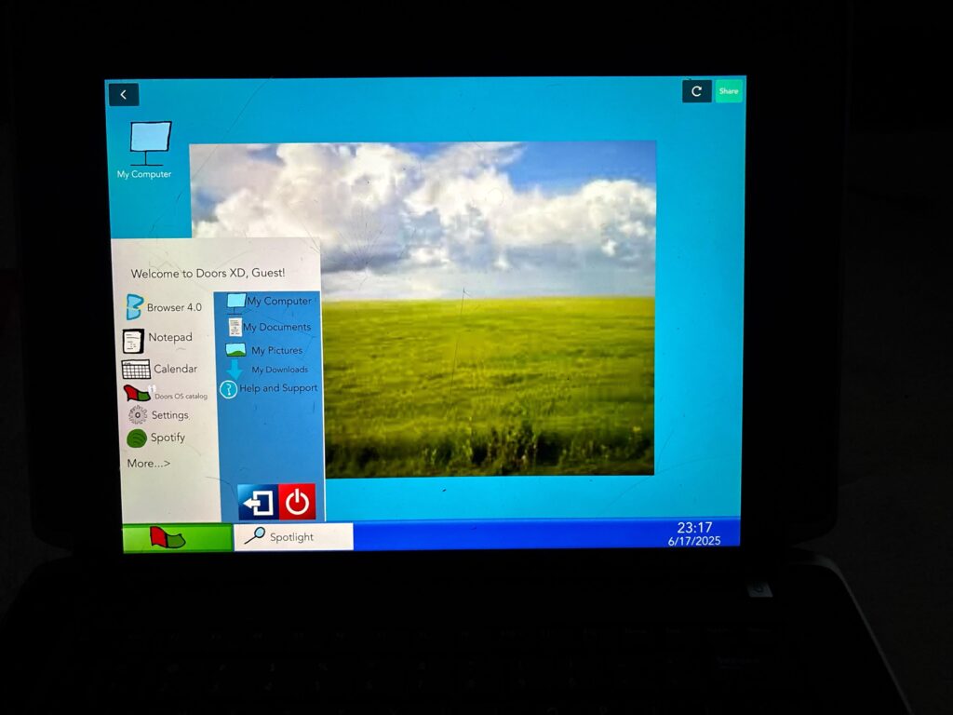Click the 6/17/2025 date on taskbar

click(694, 541)
